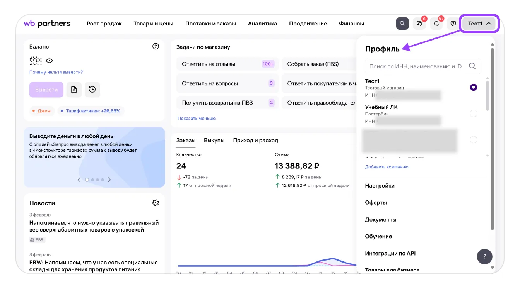Switch to the Выкупы tab
Viewport: 520px width, 288px height.
tap(214, 140)
